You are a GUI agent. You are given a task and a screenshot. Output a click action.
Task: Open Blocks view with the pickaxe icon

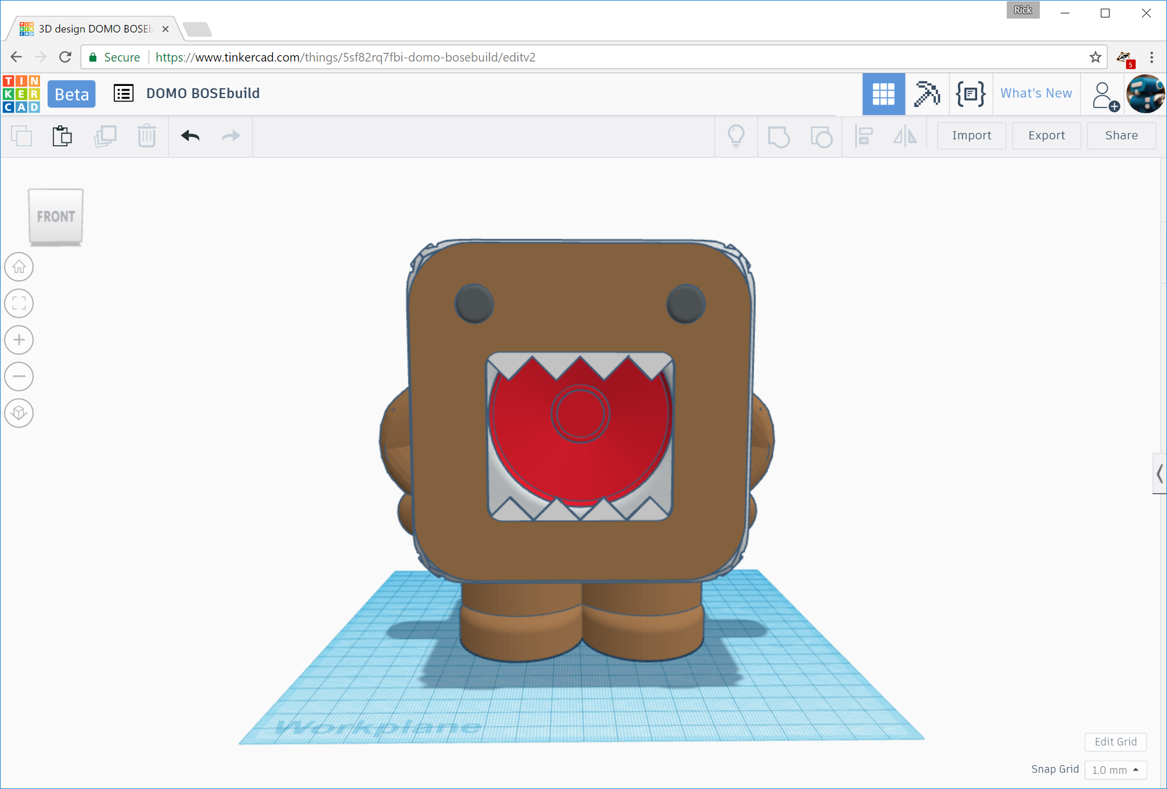927,93
